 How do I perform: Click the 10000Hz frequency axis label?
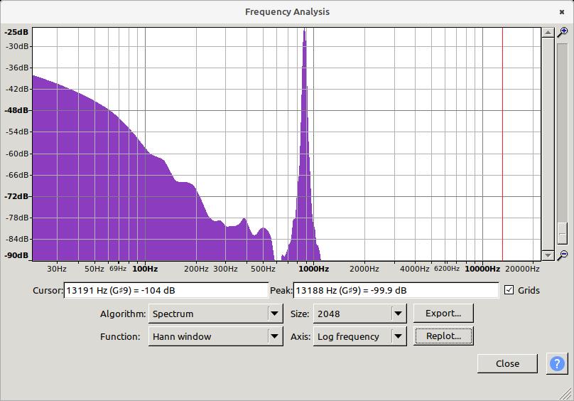point(482,269)
